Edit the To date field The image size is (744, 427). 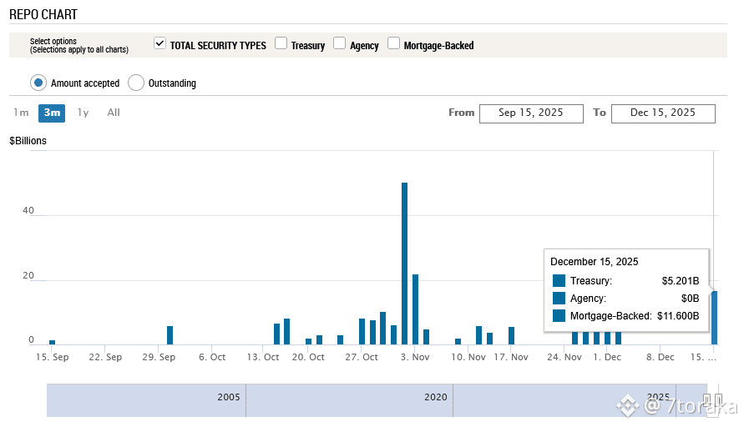663,113
